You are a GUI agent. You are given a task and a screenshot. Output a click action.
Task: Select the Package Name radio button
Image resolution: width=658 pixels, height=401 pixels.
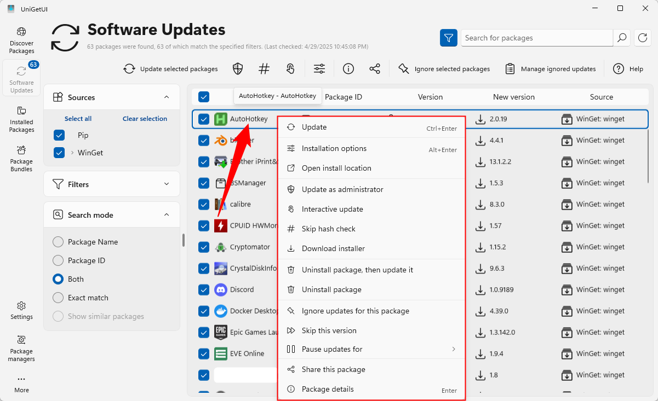58,242
